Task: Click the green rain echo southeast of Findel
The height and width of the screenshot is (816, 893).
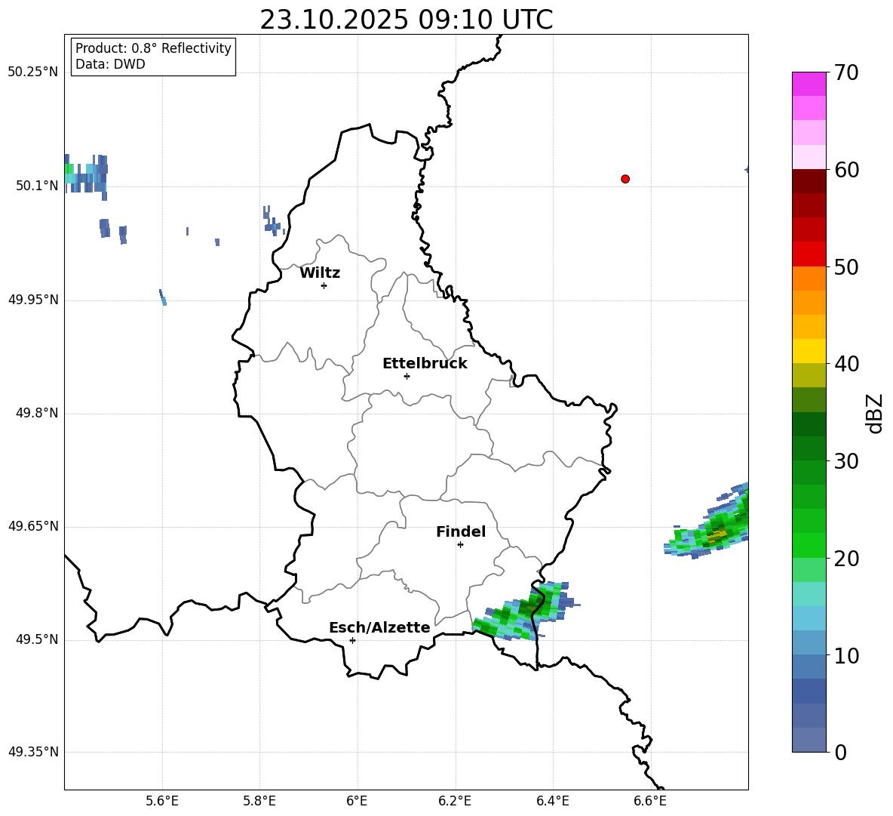Action: (523, 611)
